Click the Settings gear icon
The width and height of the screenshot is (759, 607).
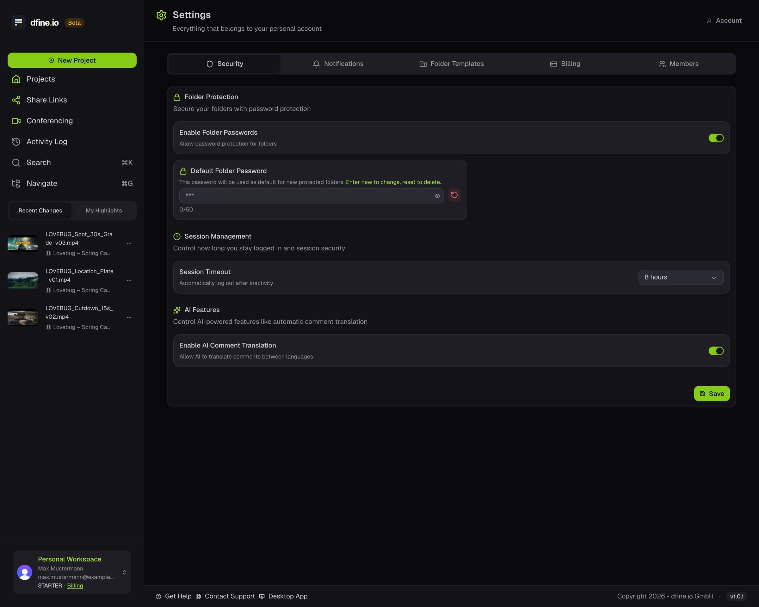pos(161,15)
